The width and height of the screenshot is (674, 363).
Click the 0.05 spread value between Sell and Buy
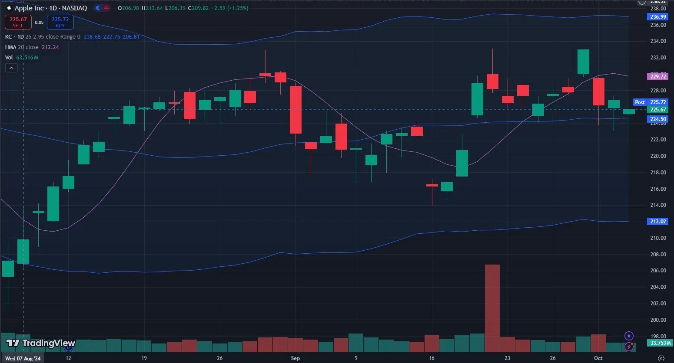pyautogui.click(x=39, y=23)
